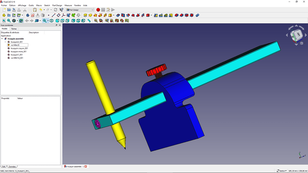Open the Fenêtre menu
Image resolution: width=308 pixels, height=173 pixels.
(x=77, y=5)
